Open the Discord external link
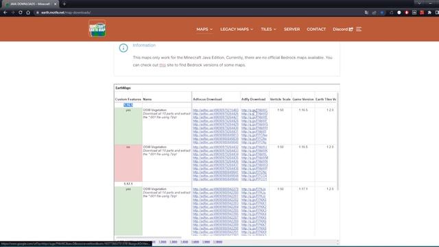 [343, 29]
